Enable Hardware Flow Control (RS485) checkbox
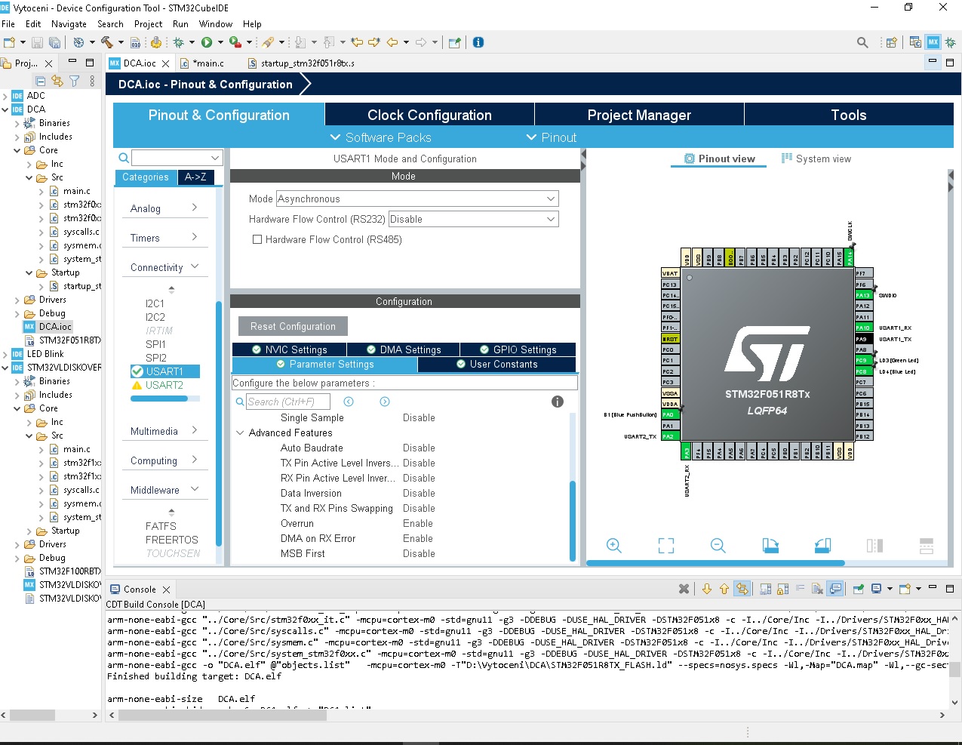The image size is (962, 745). [257, 239]
